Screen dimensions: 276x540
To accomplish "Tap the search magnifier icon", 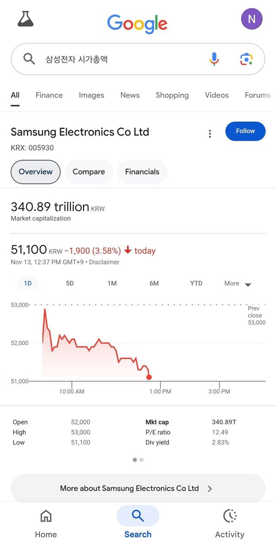I will point(29,59).
